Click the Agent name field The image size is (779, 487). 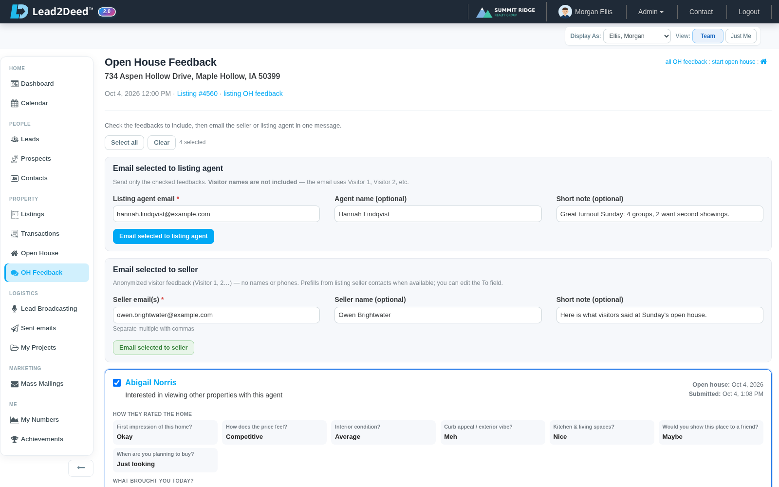[x=438, y=214]
